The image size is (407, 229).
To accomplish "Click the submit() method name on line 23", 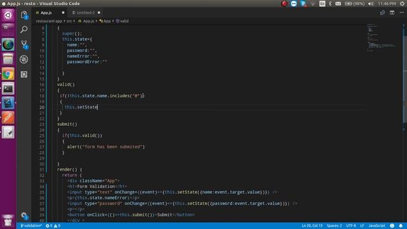I will click(67, 124).
